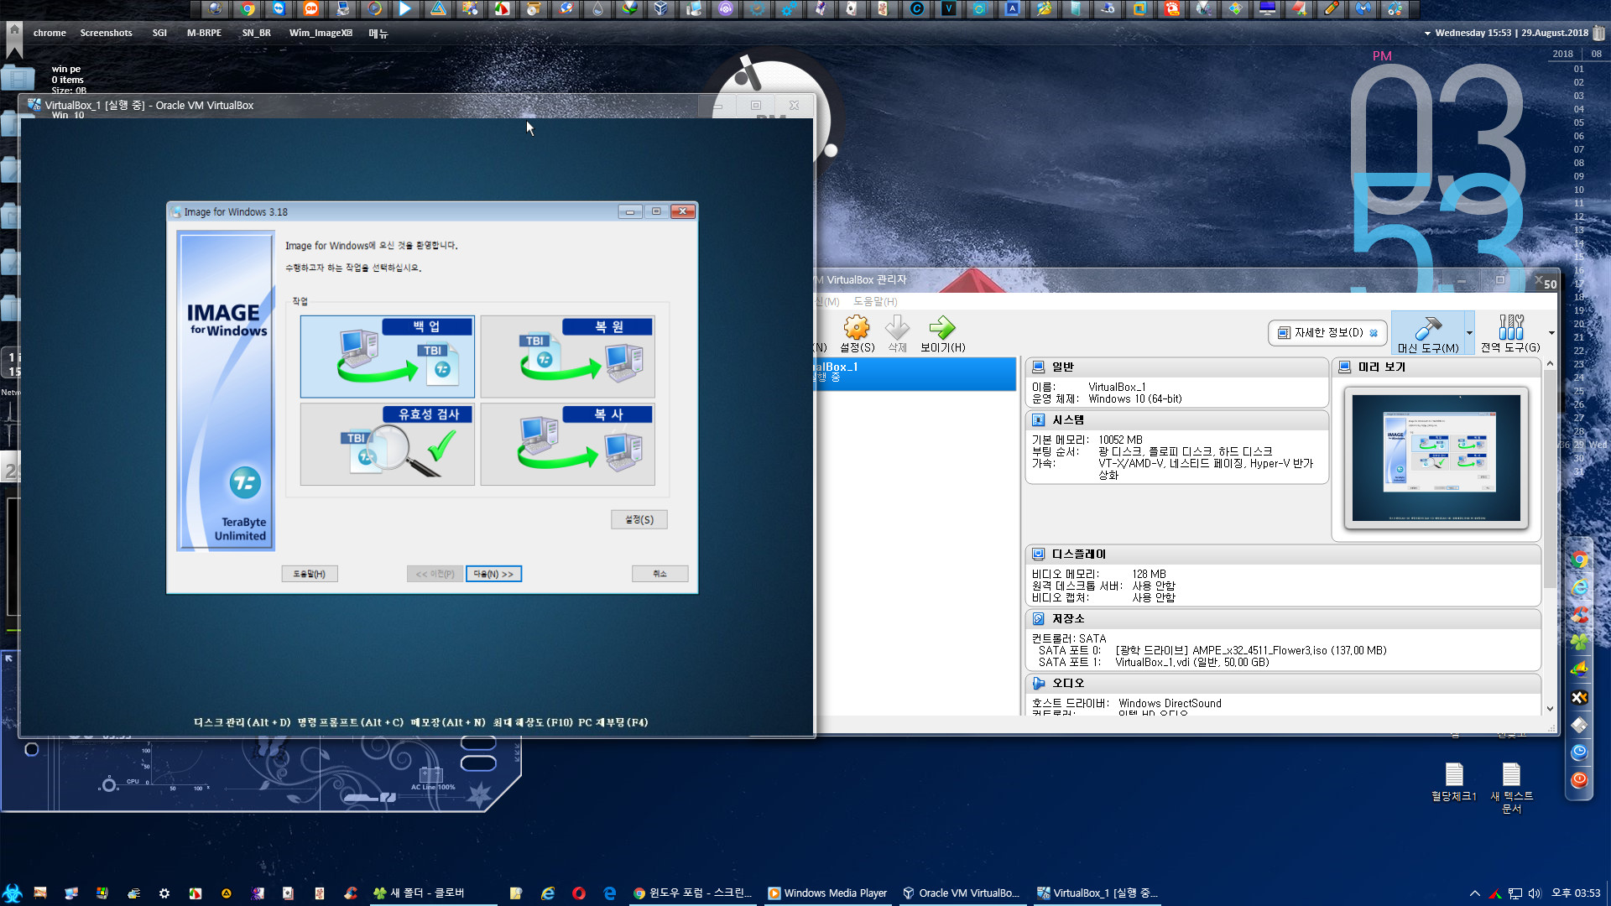Open the M-BRPE menu in top bar
This screenshot has width=1611, height=906.
tap(204, 33)
